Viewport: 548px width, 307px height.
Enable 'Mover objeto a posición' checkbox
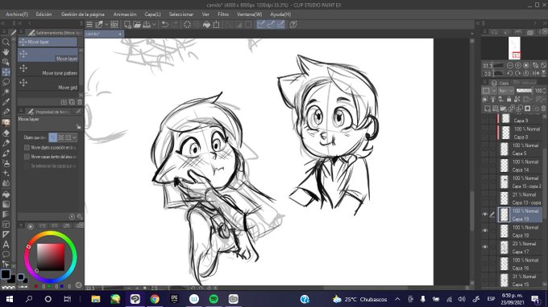(x=27, y=148)
